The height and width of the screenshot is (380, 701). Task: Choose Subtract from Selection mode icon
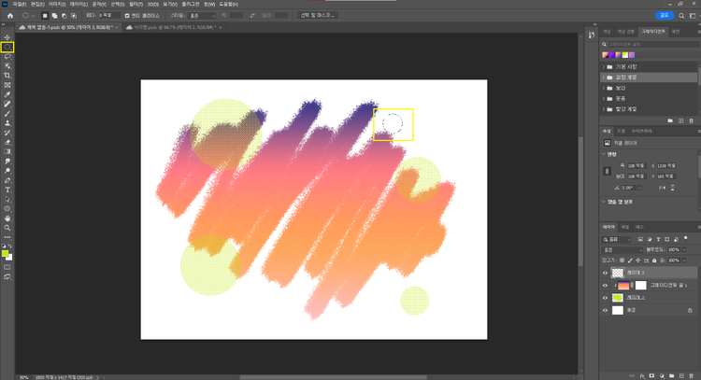point(64,16)
